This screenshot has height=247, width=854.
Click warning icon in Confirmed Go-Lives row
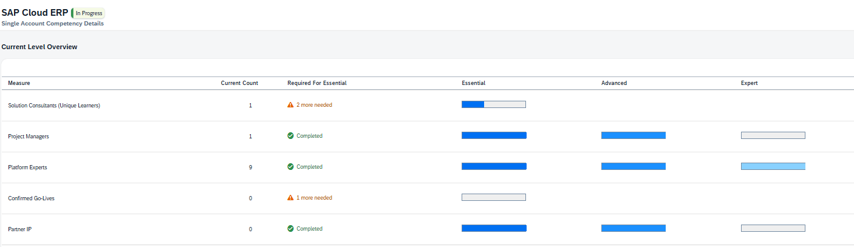[290, 198]
